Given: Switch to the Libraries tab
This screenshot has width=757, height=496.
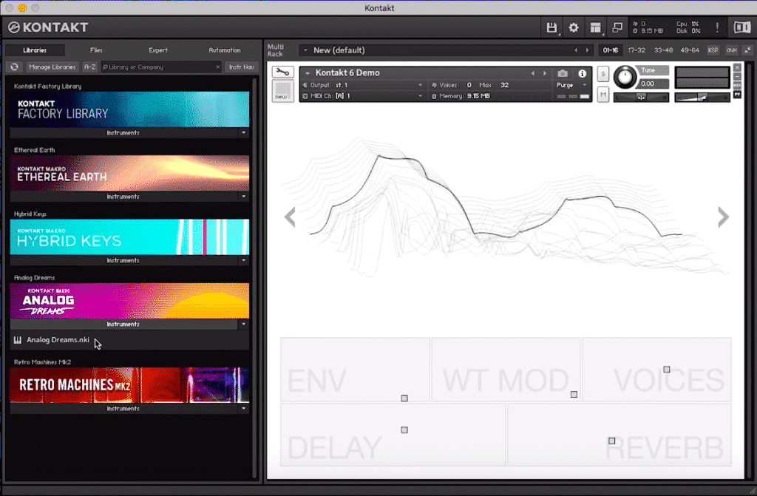Looking at the screenshot, I should coord(35,50).
